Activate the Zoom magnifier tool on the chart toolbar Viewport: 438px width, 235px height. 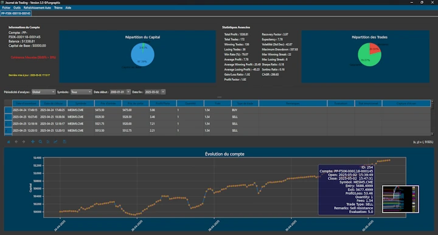41,142
